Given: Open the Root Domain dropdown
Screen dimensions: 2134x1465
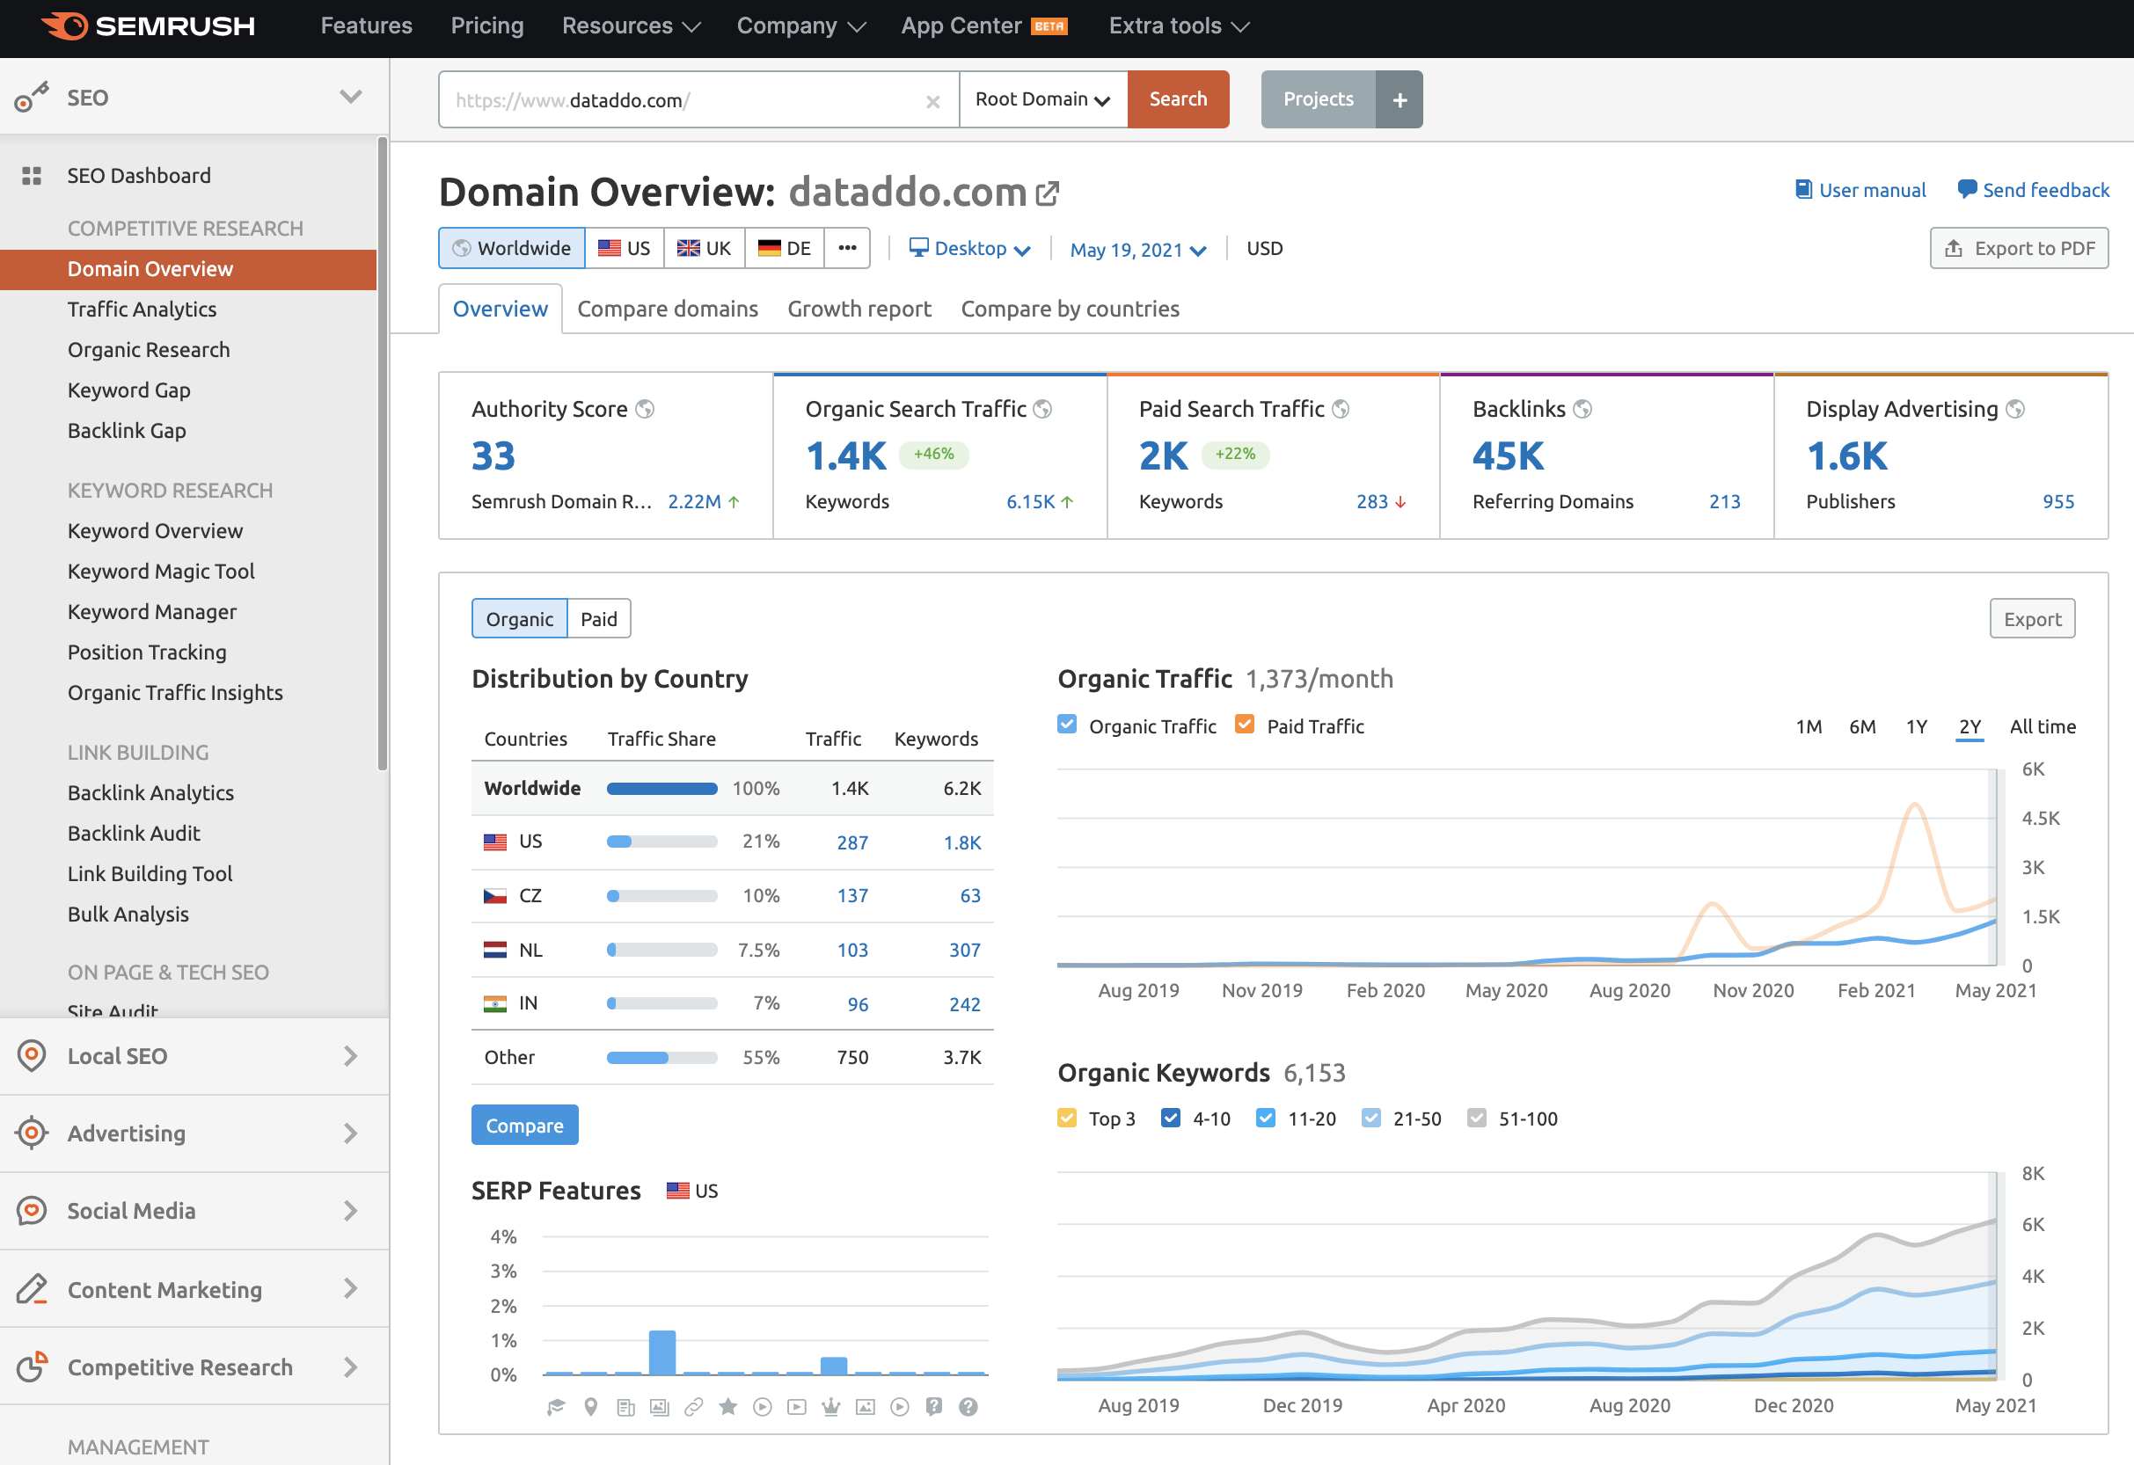Looking at the screenshot, I should pos(1042,99).
